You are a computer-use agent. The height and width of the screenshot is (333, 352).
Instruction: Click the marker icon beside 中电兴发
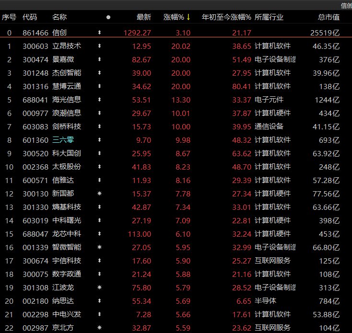[99, 314]
